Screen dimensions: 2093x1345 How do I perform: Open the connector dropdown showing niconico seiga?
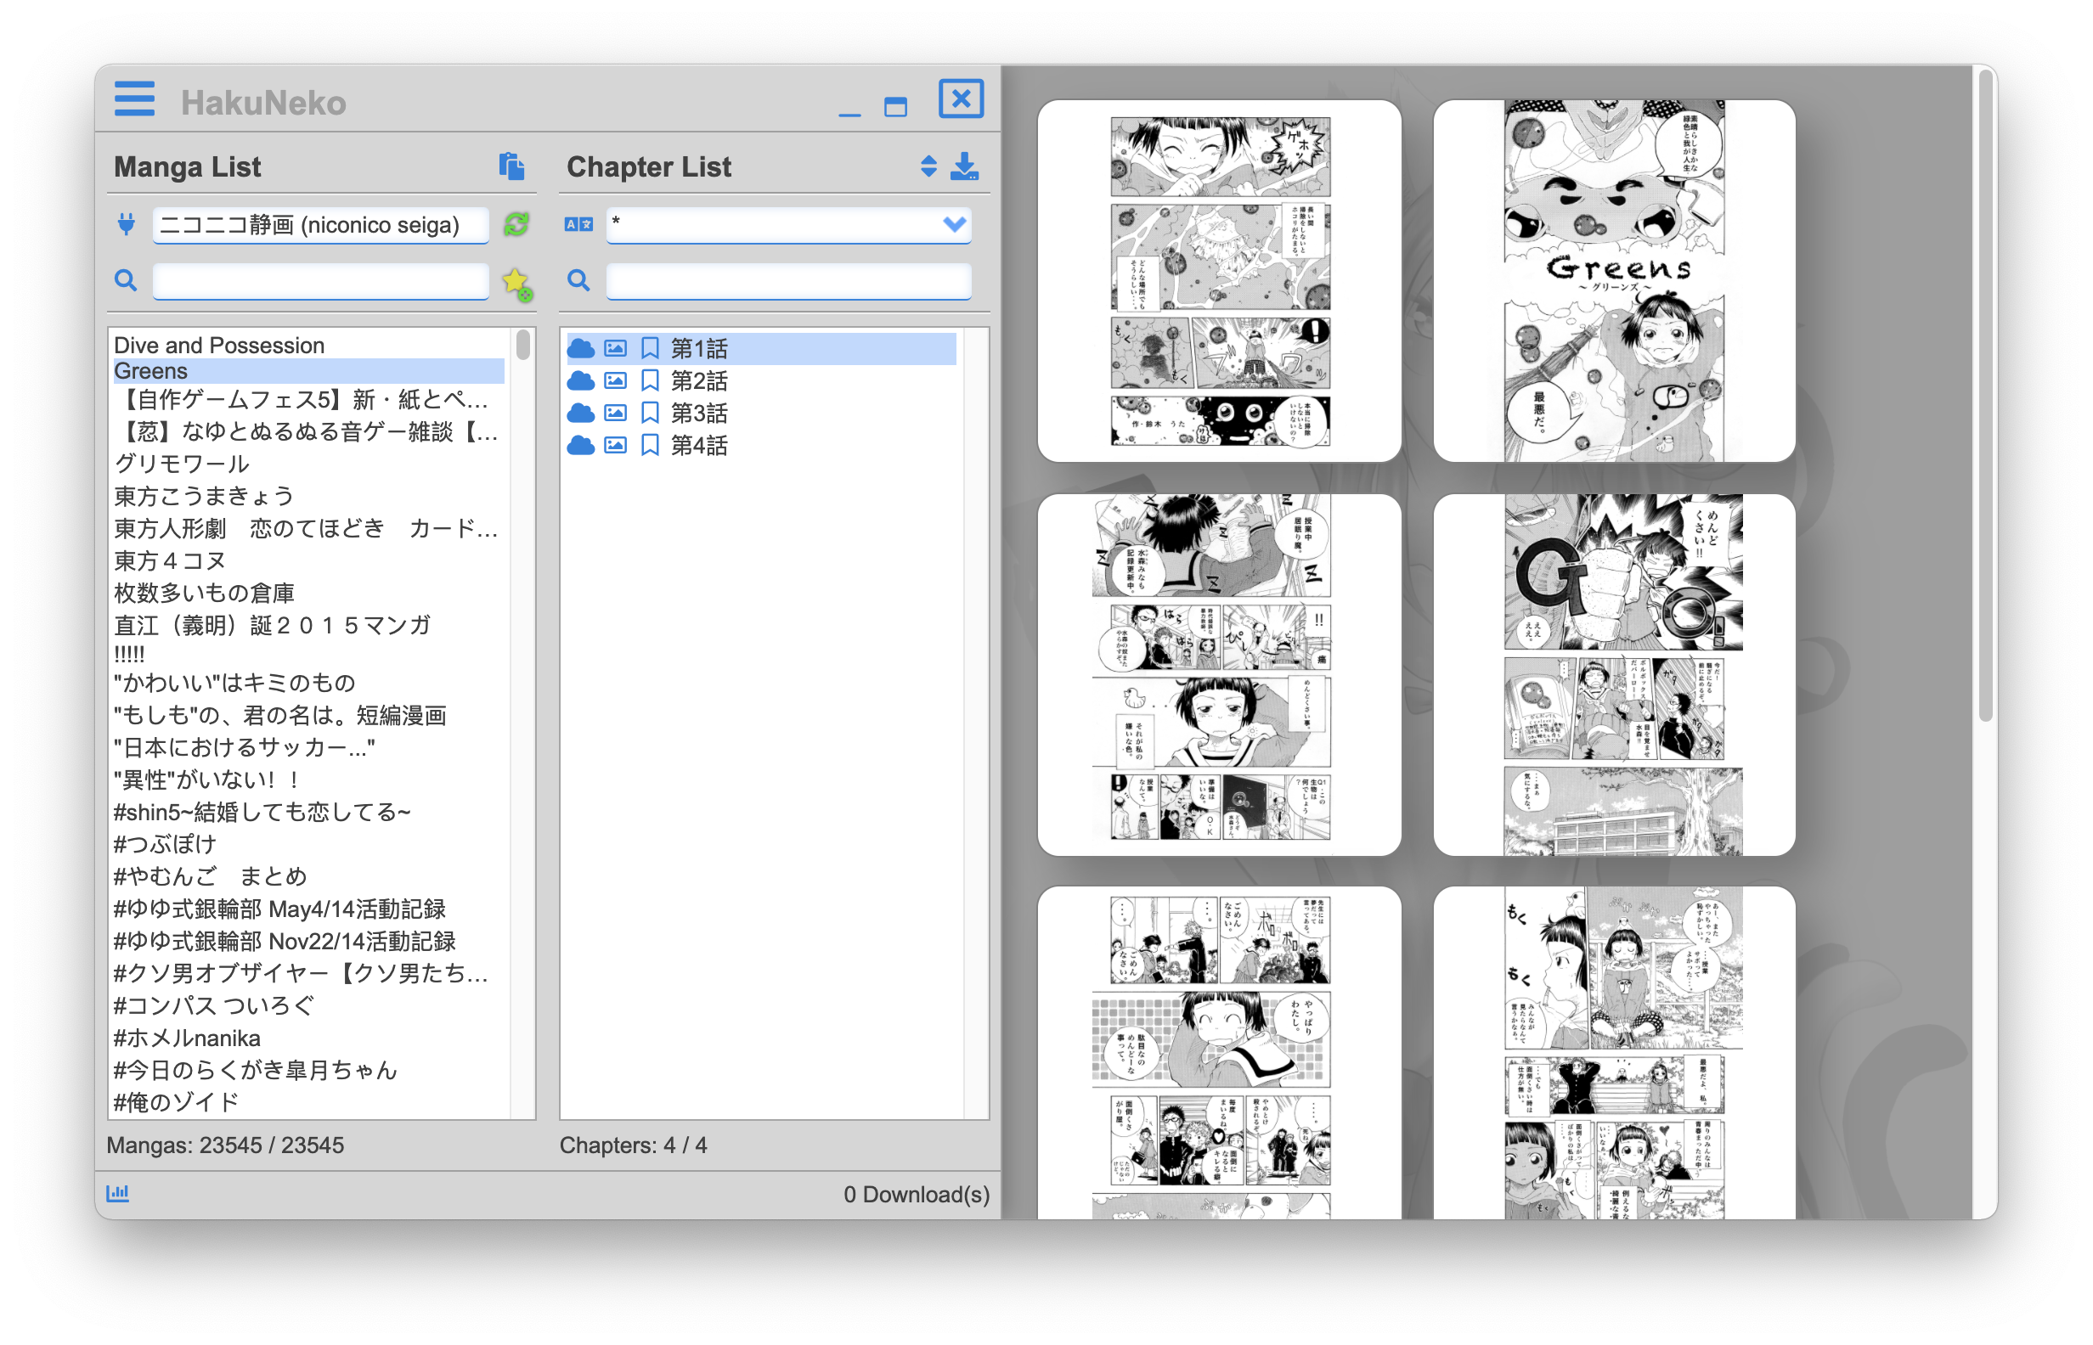320,224
